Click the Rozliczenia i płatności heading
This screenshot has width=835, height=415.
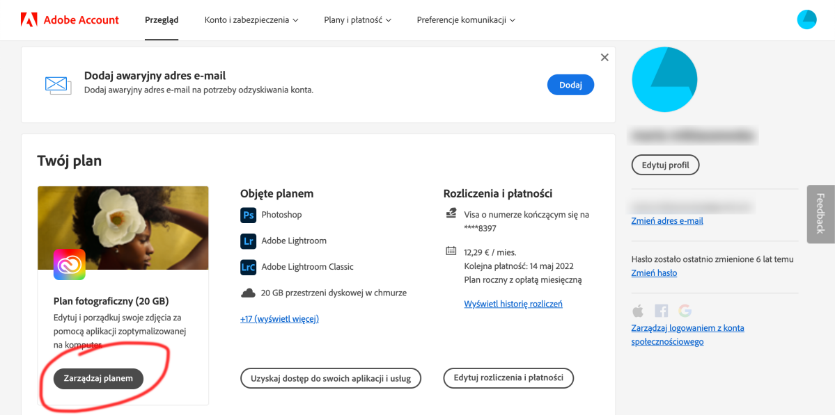point(498,193)
